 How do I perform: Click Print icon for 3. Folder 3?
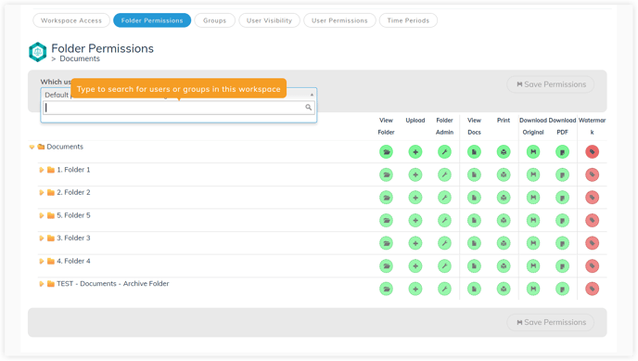[x=504, y=243]
